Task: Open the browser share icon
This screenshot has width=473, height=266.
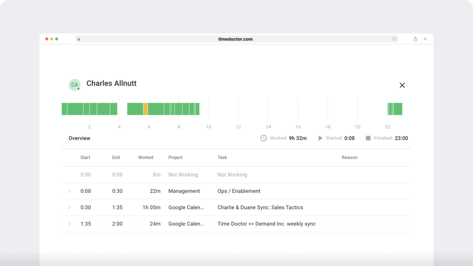Action: (415, 39)
